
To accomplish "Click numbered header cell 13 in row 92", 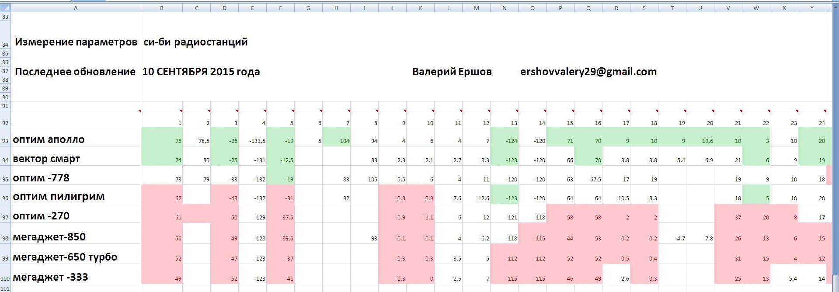I will point(504,118).
